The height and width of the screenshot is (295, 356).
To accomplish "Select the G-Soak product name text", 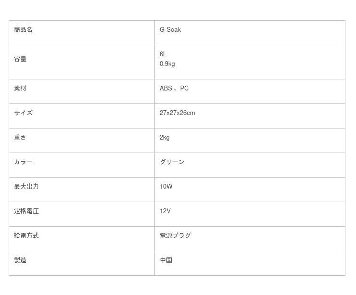I will 170,30.
